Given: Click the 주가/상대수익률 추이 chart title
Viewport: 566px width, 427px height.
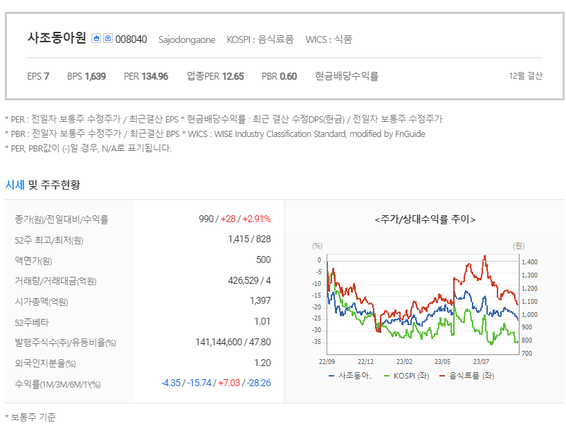Looking at the screenshot, I should [x=425, y=219].
